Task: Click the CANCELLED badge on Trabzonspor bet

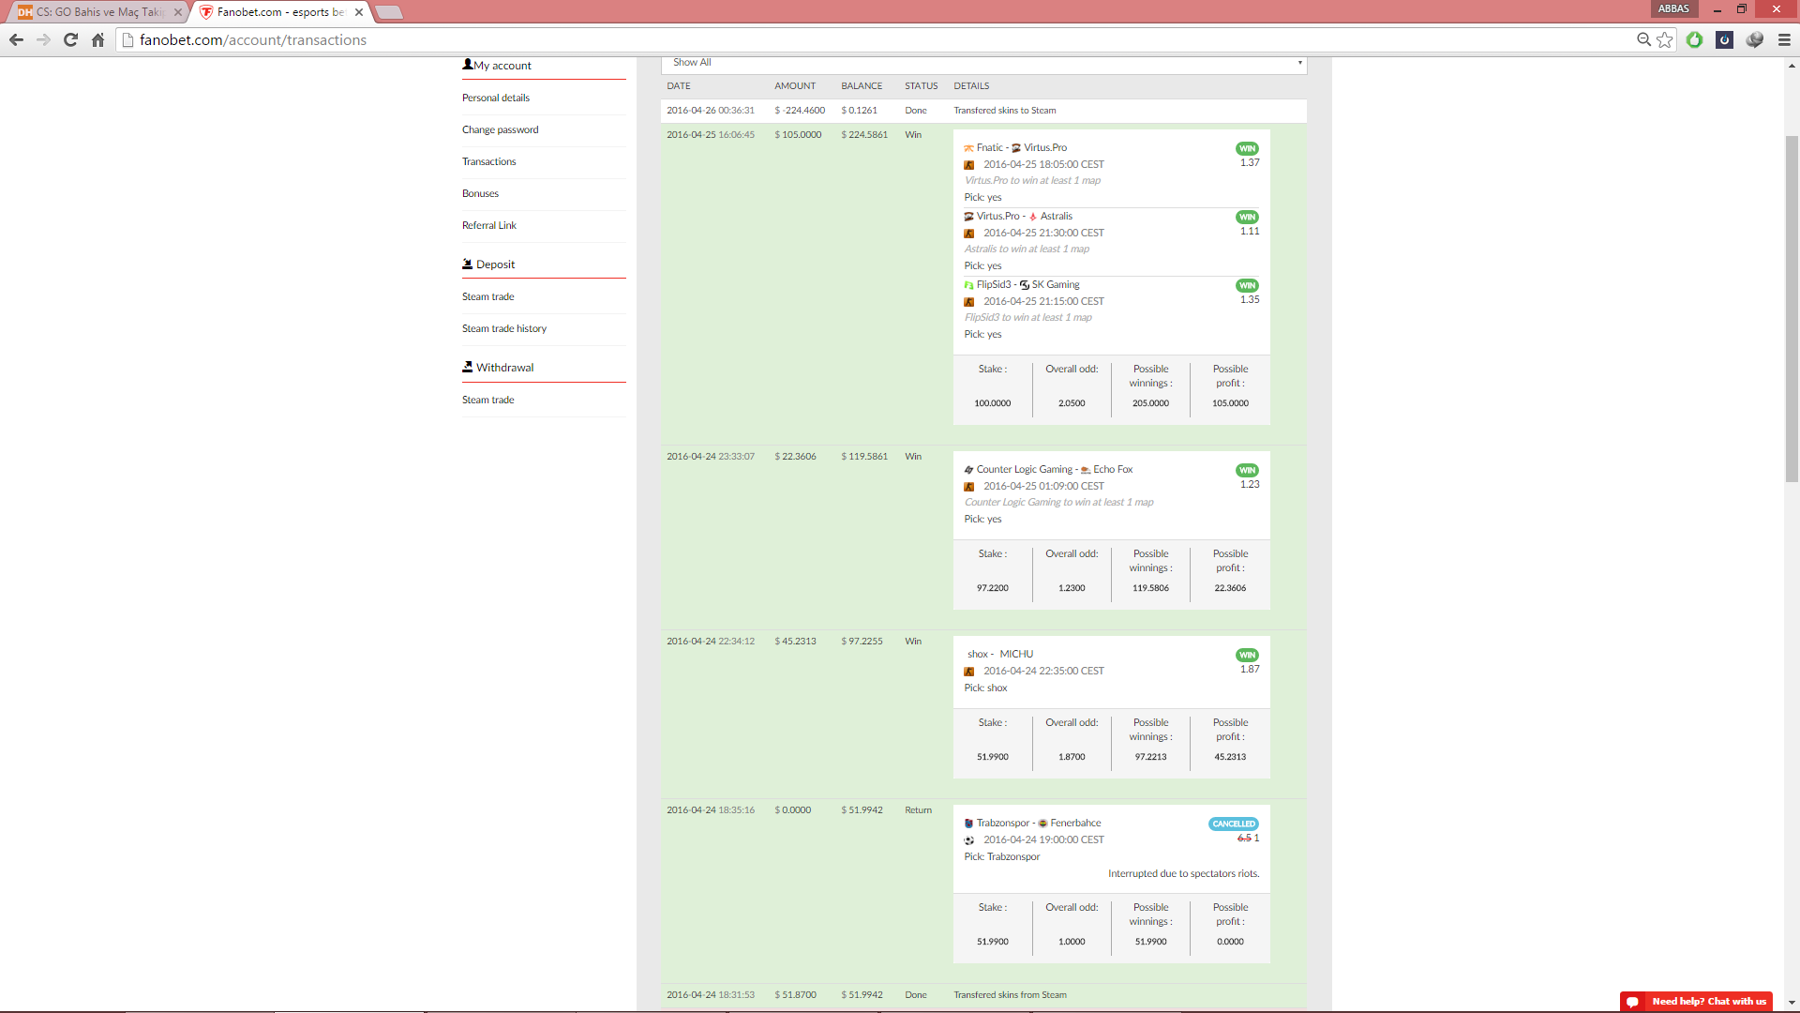Action: tap(1234, 824)
